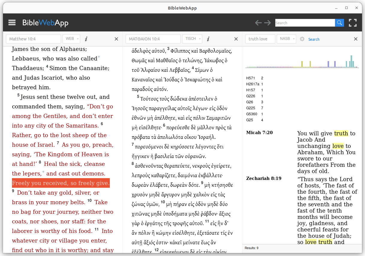Select the H2617a Strong's number row
365x256 pixels.
point(255,84)
